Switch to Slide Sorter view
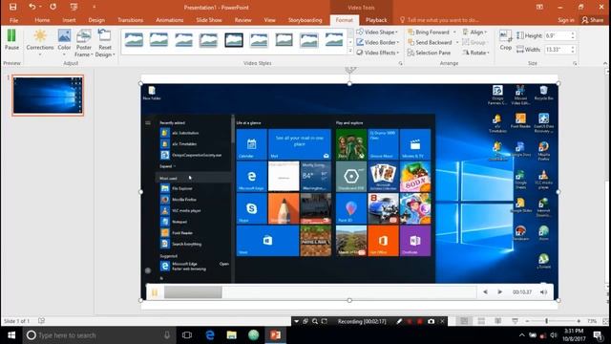The height and width of the screenshot is (344, 611). [x=481, y=321]
